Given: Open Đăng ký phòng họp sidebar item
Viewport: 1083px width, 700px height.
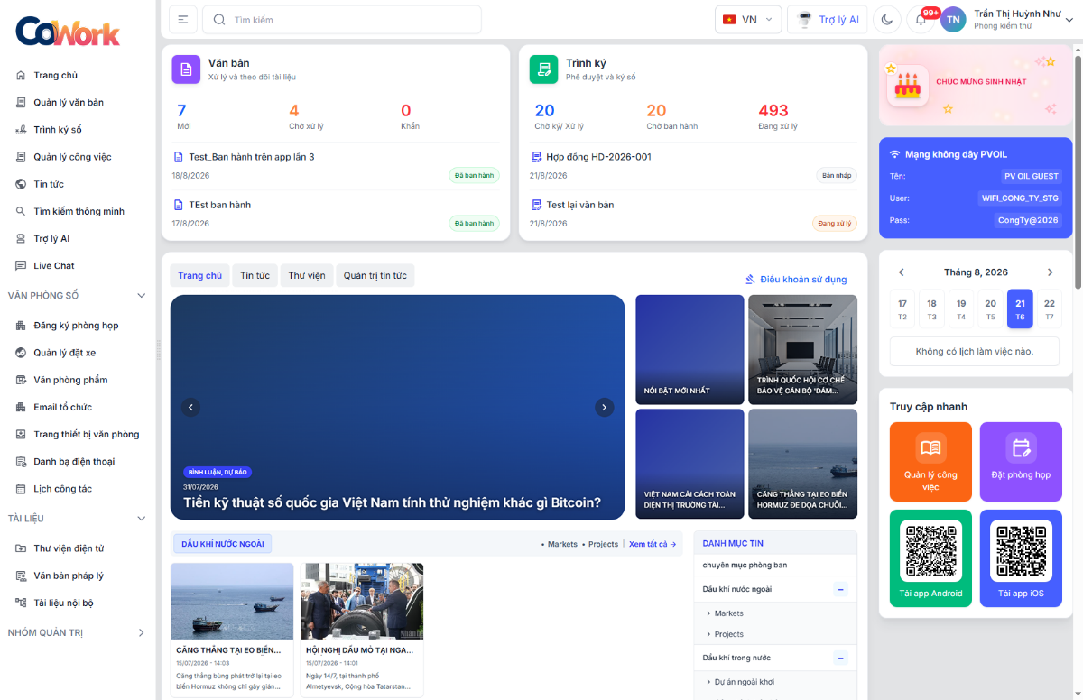Looking at the screenshot, I should (78, 326).
